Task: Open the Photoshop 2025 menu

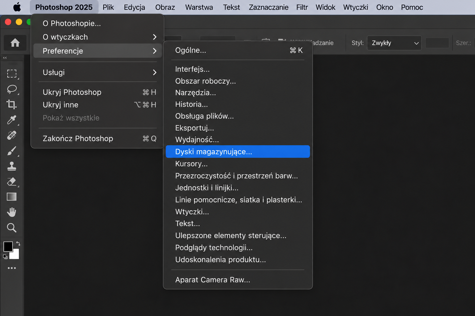Action: point(64,7)
